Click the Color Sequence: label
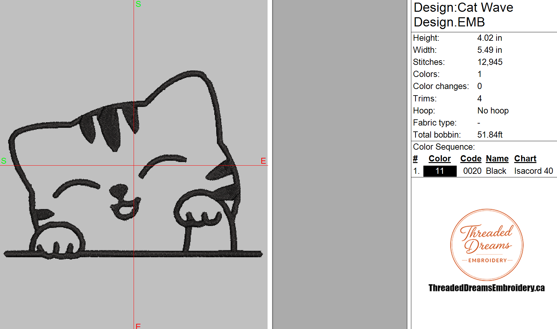This screenshot has height=329, width=557. [x=444, y=147]
